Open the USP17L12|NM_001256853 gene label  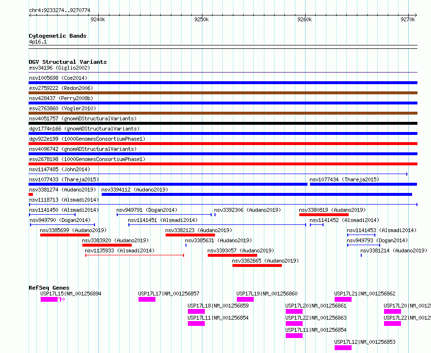click(x=365, y=342)
